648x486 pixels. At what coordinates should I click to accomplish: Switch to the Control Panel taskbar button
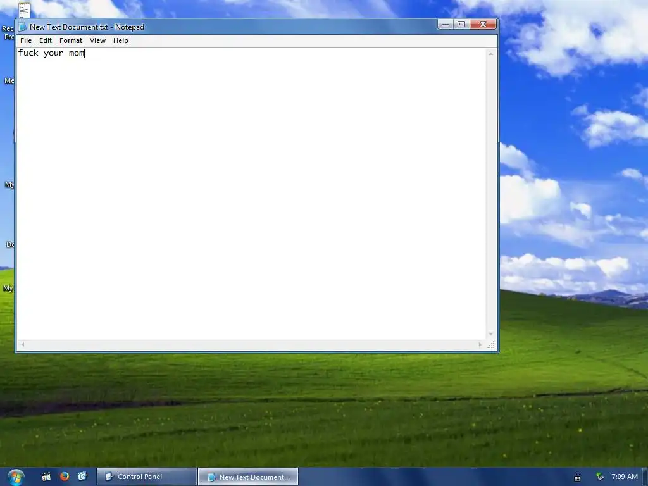pyautogui.click(x=147, y=477)
